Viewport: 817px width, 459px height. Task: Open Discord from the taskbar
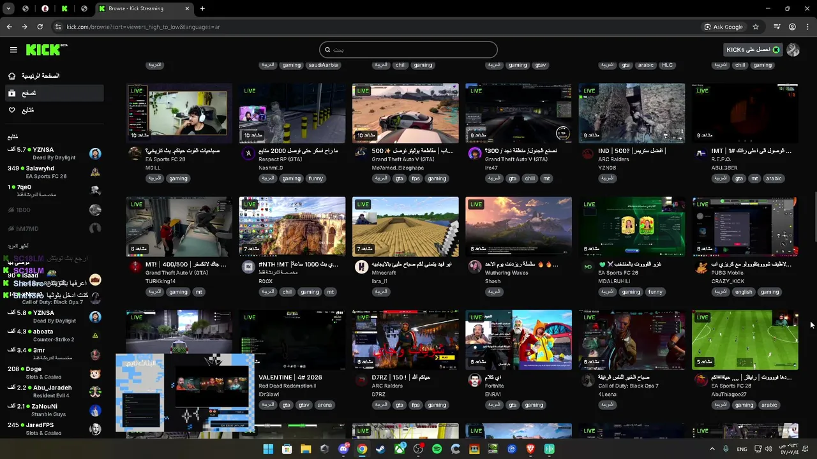343,449
